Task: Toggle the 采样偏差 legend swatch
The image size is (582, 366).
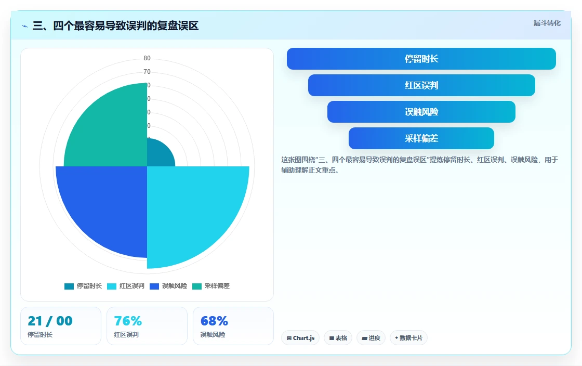Action: coord(197,286)
